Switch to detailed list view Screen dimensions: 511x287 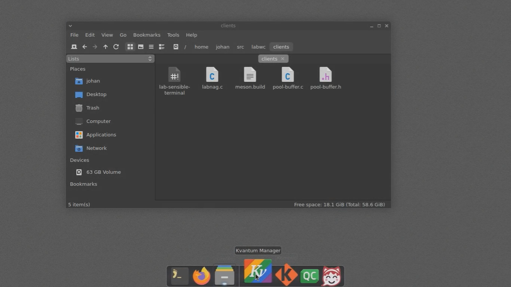[x=162, y=47]
